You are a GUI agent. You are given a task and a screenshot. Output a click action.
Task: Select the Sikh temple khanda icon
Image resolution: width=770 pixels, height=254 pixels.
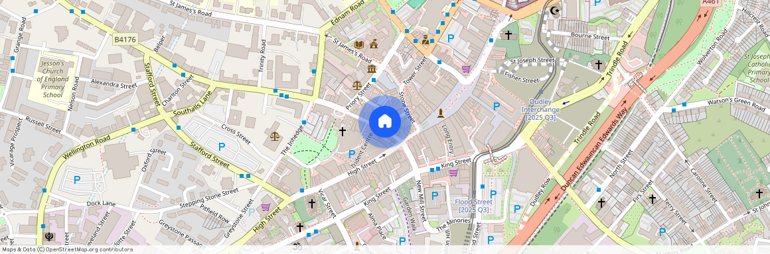pos(49,237)
